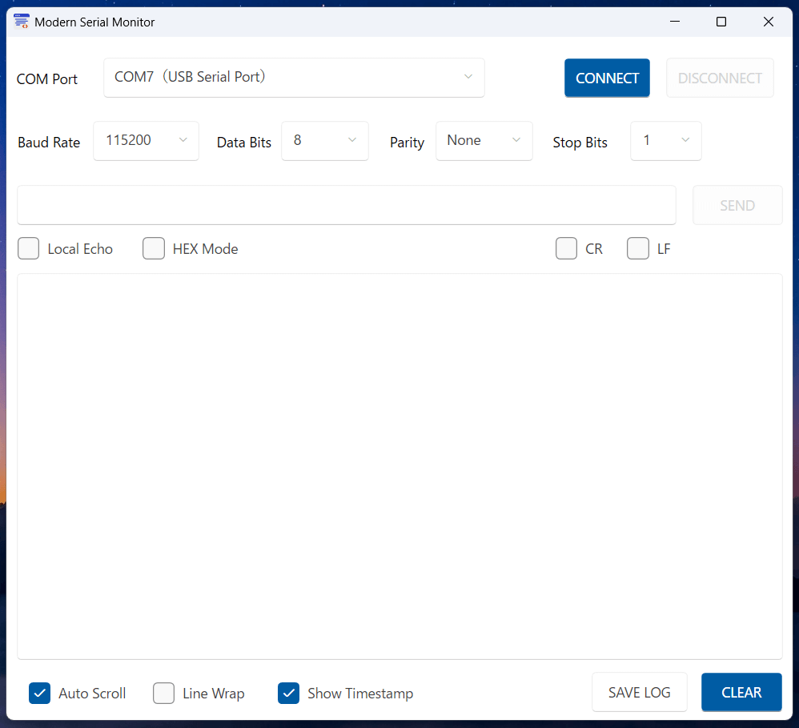Click the 'Baud Rate' label text
Image resolution: width=799 pixels, height=728 pixels.
(49, 143)
